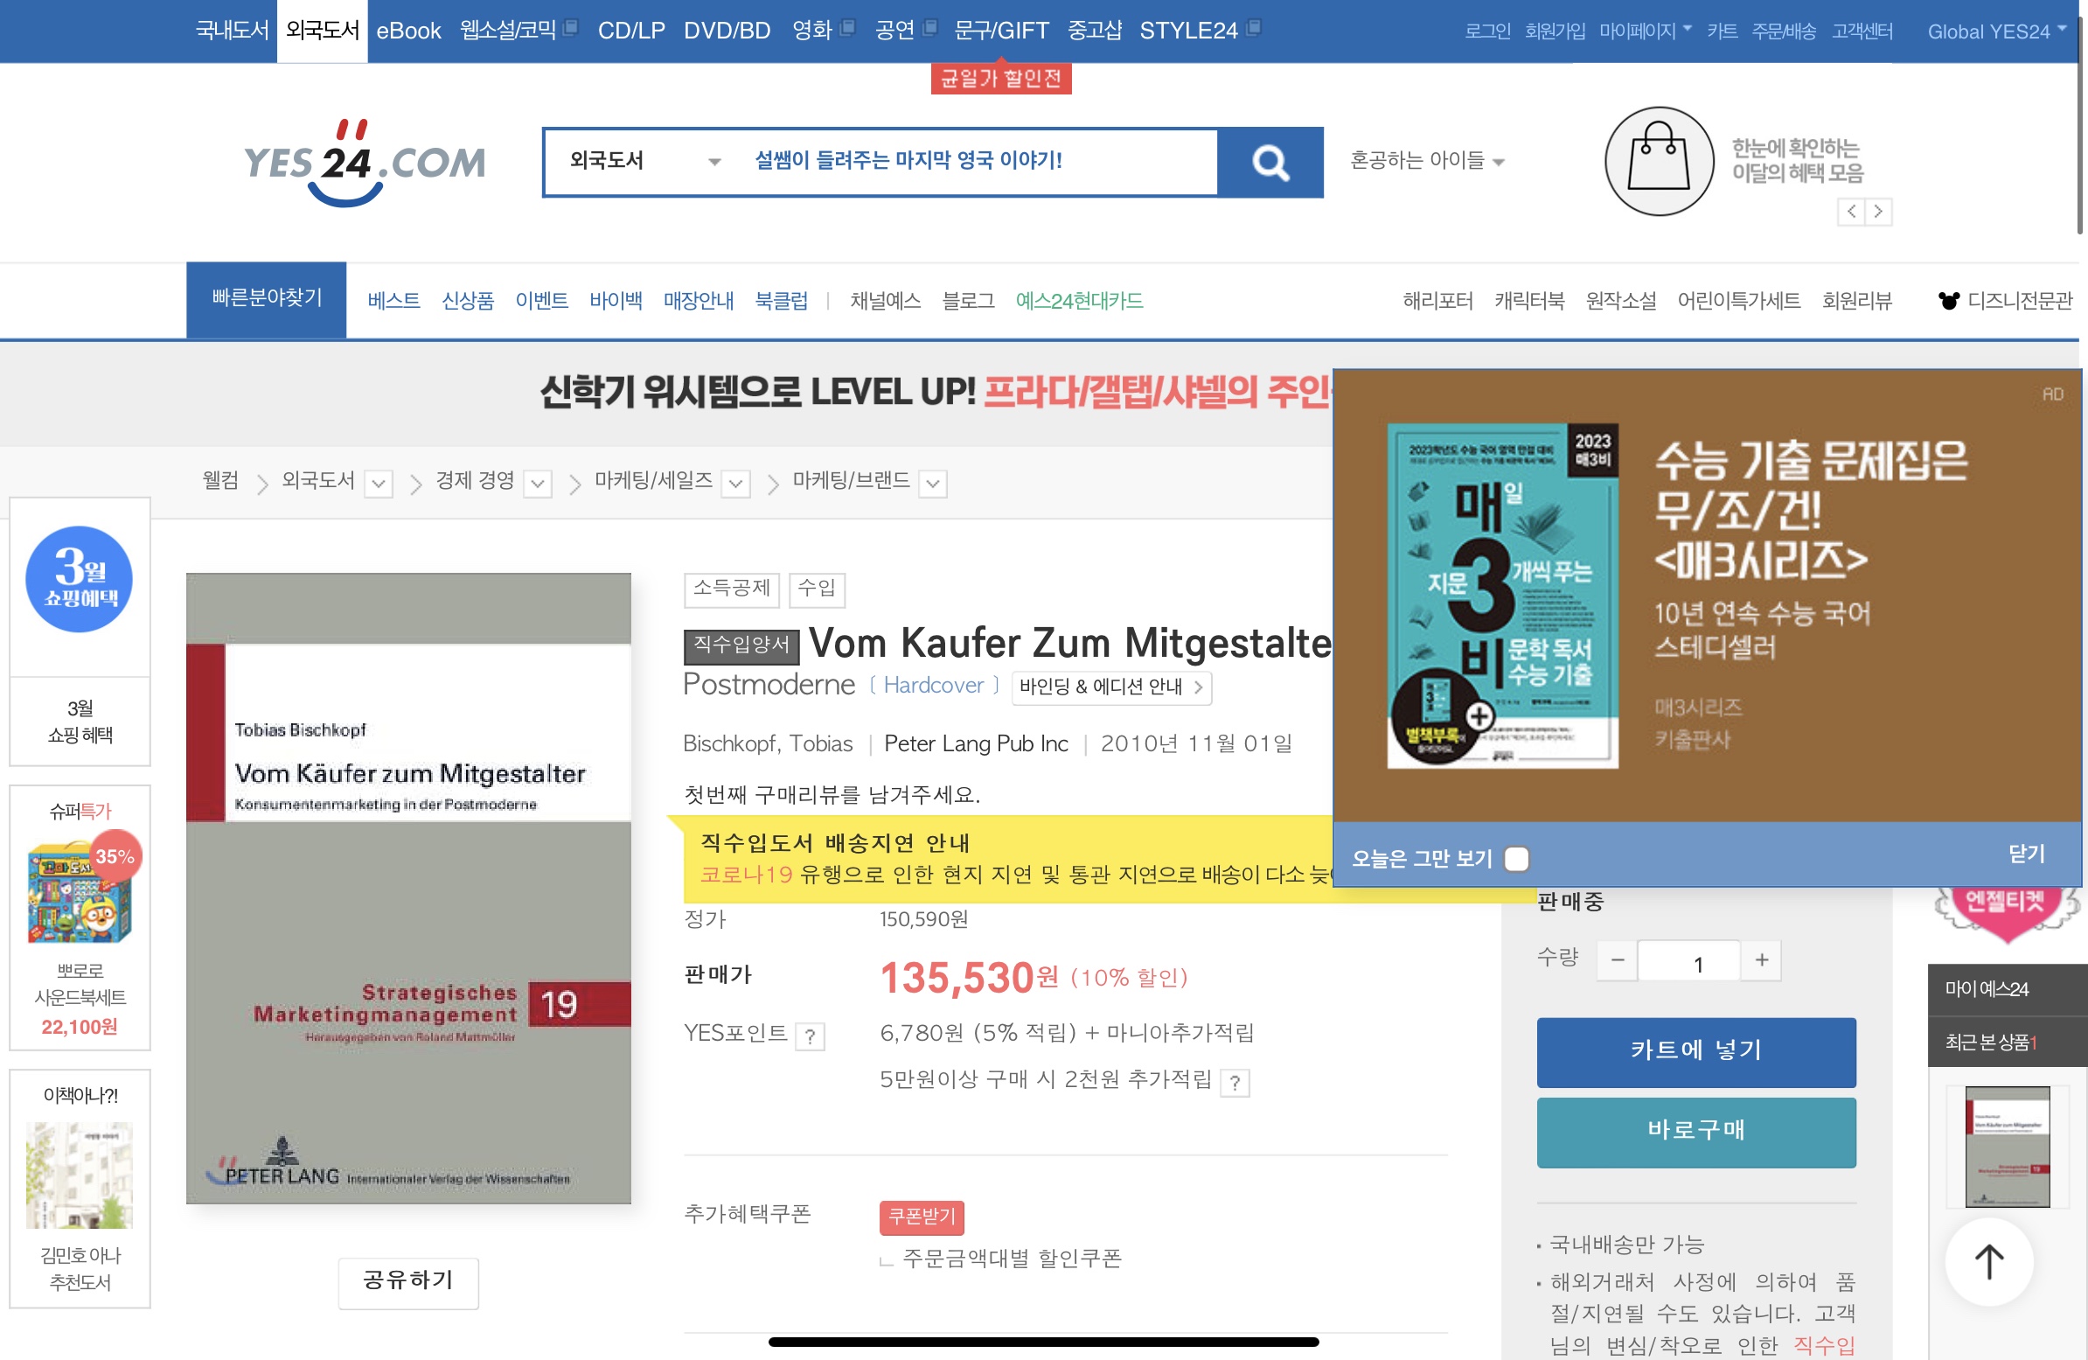2088x1360 pixels.
Task: Click 이벤트 menu link
Action: pyautogui.click(x=541, y=301)
